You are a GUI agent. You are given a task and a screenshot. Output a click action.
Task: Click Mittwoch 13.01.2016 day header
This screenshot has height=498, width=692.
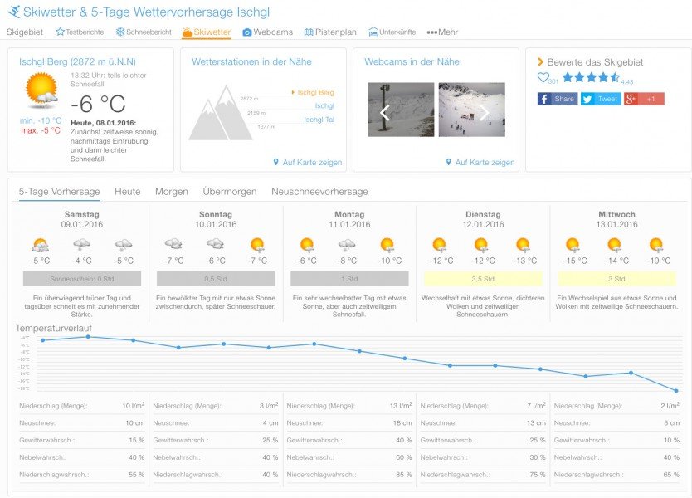[x=616, y=219]
